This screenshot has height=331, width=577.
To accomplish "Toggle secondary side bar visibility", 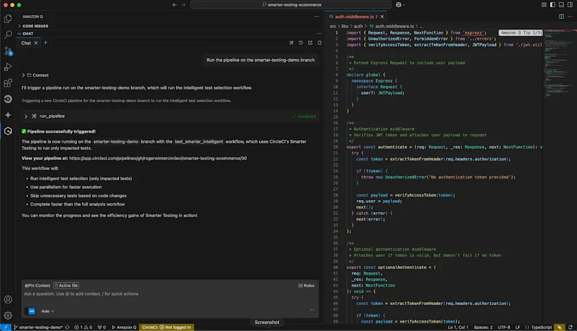I will (x=570, y=5).
